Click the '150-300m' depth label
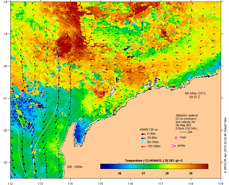229x185 pixels. pos(154,146)
